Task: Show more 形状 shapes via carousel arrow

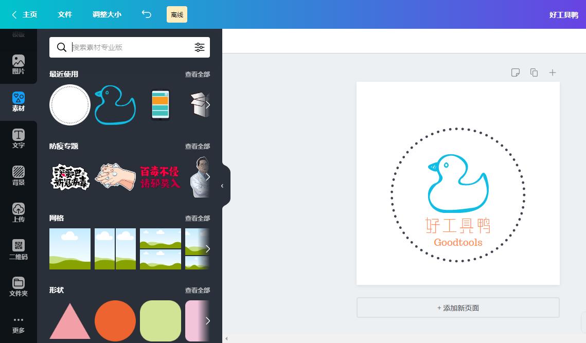Action: click(x=208, y=321)
